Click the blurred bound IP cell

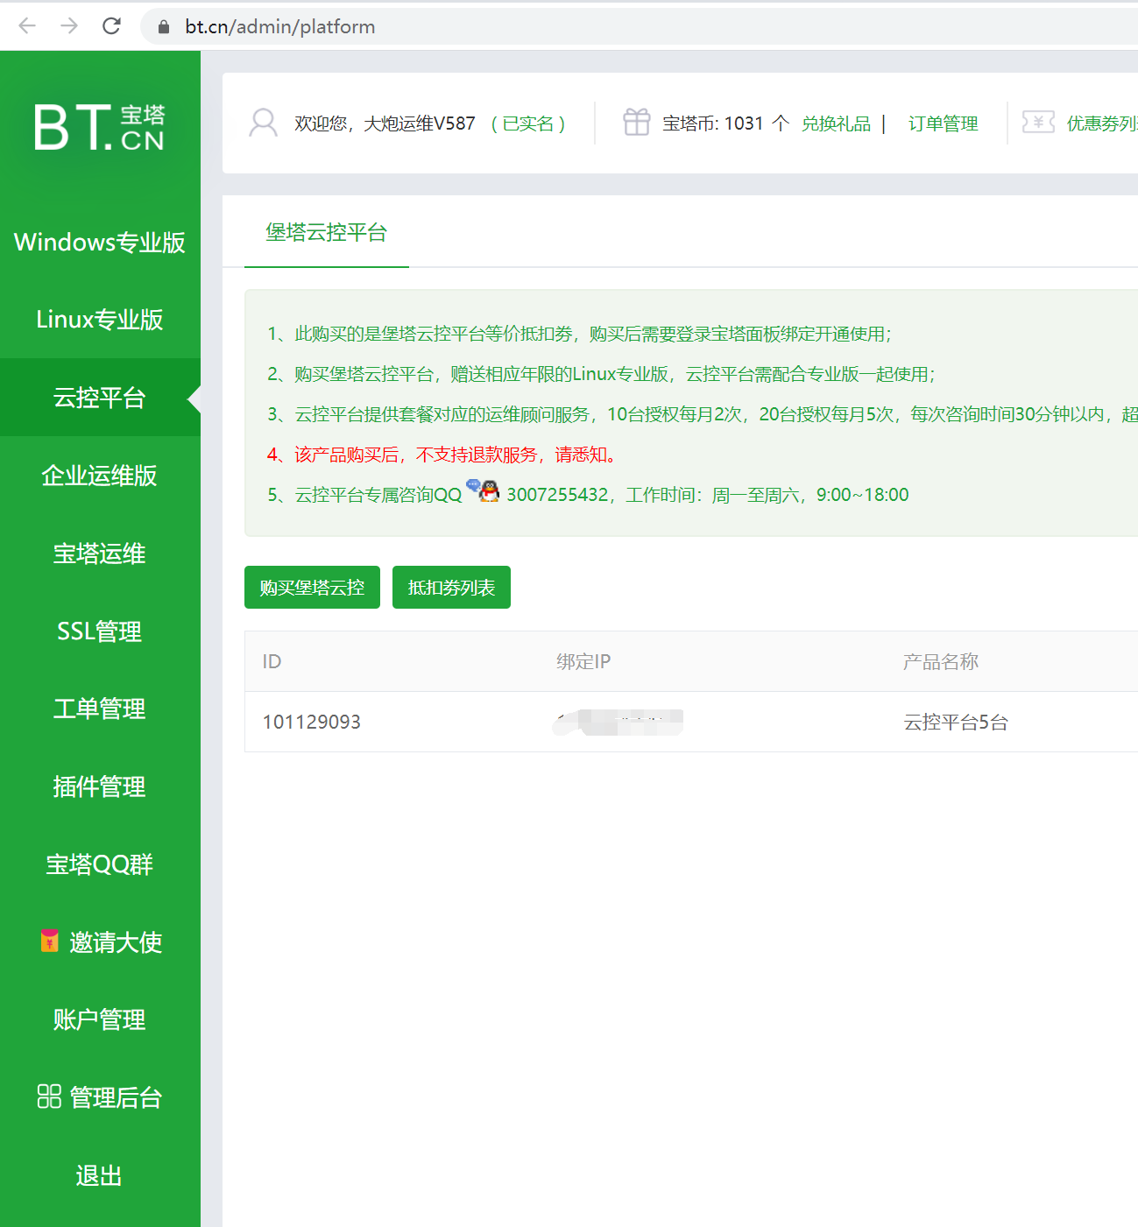618,723
